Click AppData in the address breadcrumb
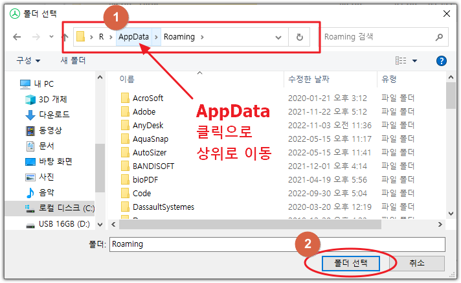 coord(134,37)
